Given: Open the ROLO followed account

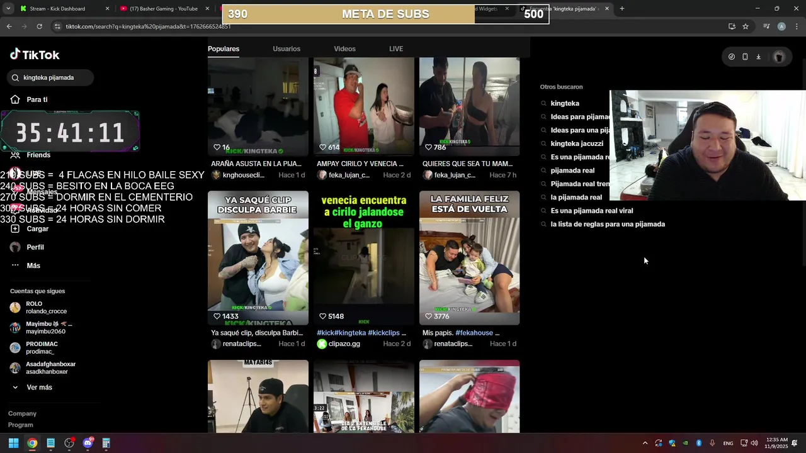Looking at the screenshot, I should (x=39, y=308).
